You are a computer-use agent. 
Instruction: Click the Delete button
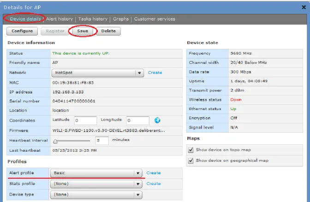coord(108,31)
